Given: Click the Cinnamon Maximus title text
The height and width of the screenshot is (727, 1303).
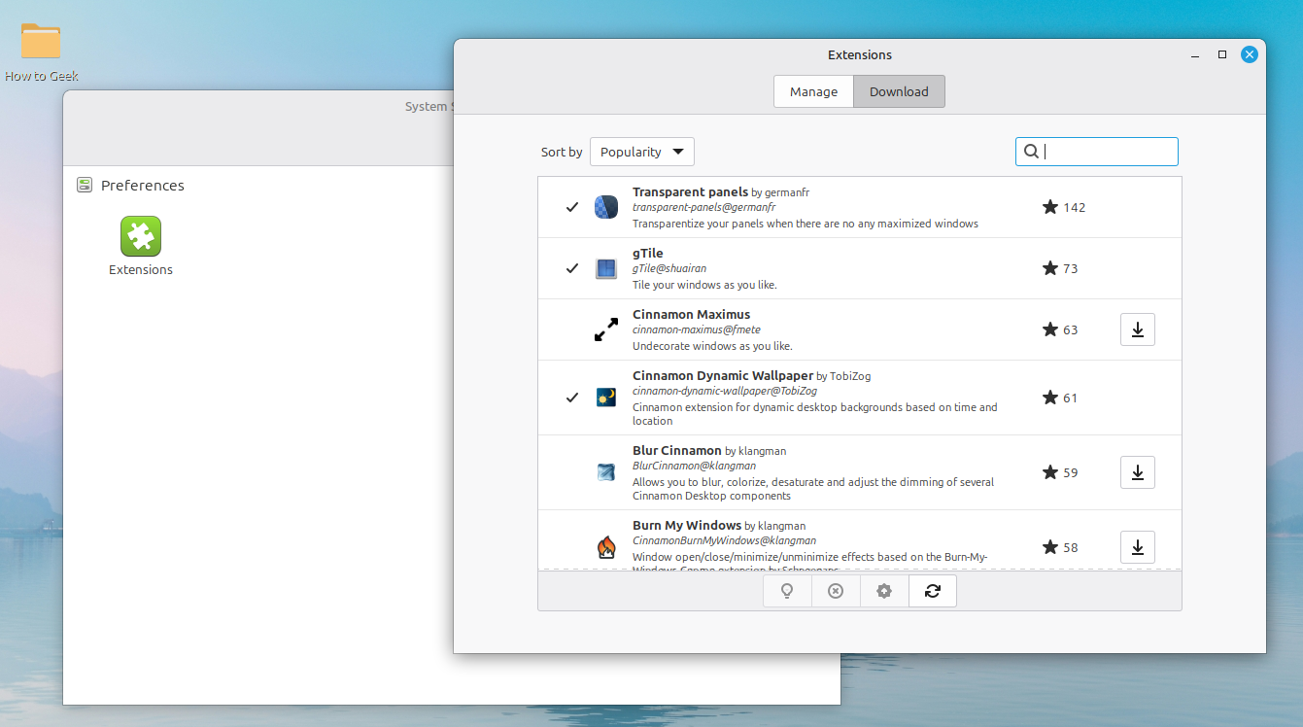Looking at the screenshot, I should [692, 315].
